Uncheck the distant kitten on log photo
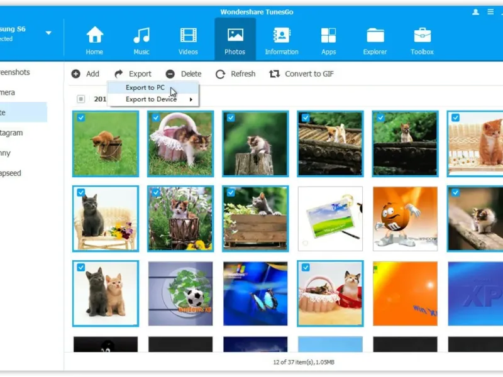The image size is (503, 377). click(380, 117)
